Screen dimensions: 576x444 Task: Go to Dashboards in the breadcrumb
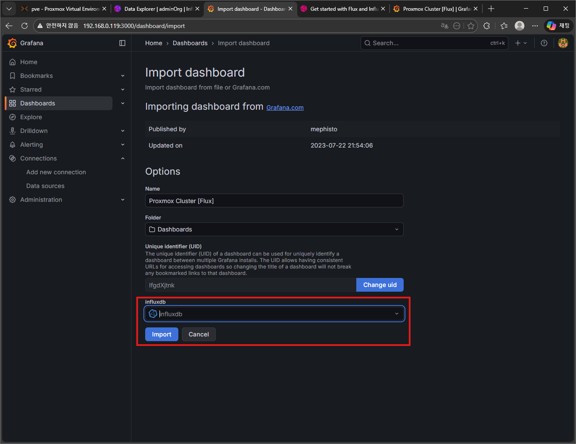(190, 43)
